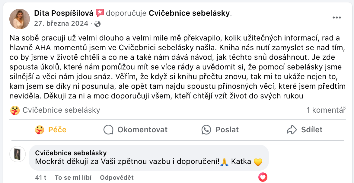
Task: Click the Sdílet share arrow icon
Action: coord(292,130)
